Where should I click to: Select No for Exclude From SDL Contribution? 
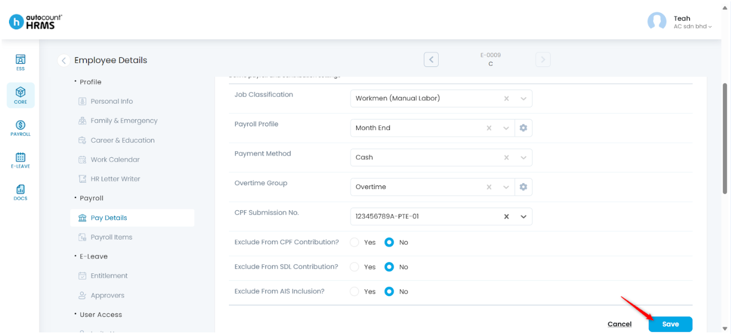pos(389,267)
